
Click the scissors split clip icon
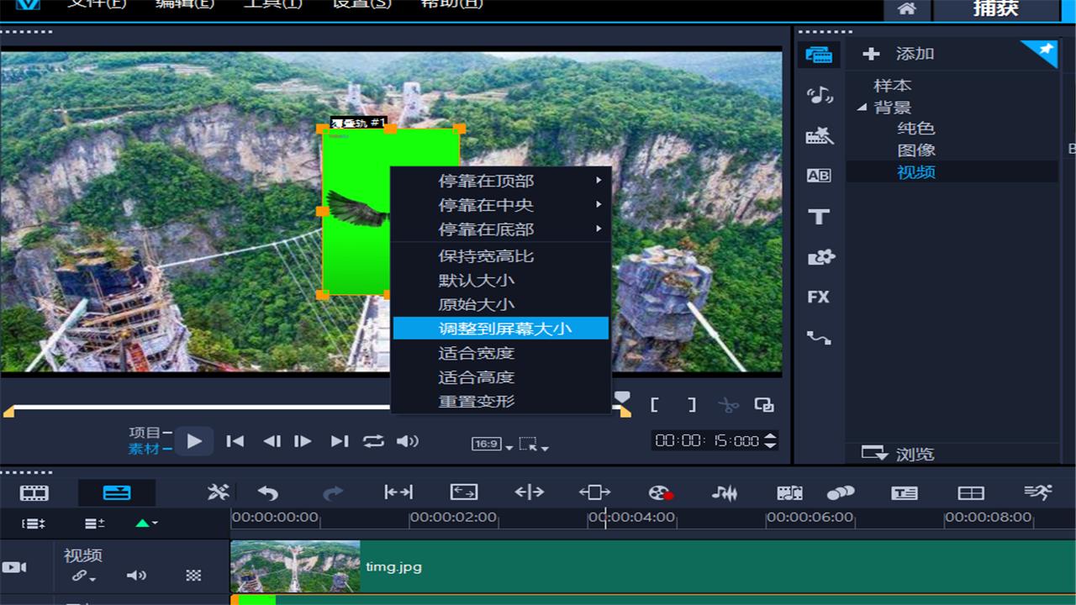pos(728,405)
